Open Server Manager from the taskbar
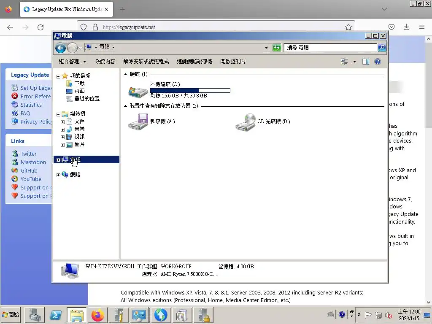This screenshot has height=324, width=432. (35, 315)
